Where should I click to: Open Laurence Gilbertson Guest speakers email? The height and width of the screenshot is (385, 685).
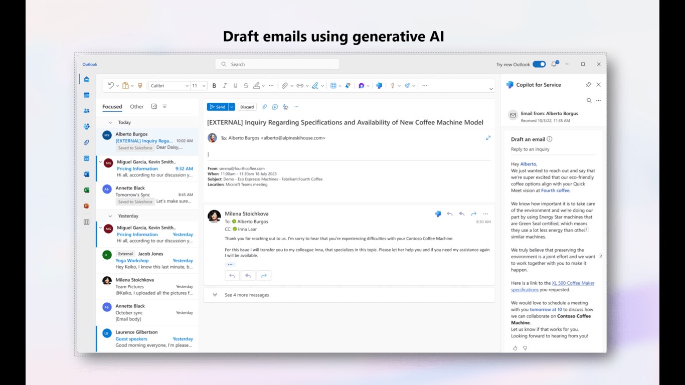[x=147, y=338]
